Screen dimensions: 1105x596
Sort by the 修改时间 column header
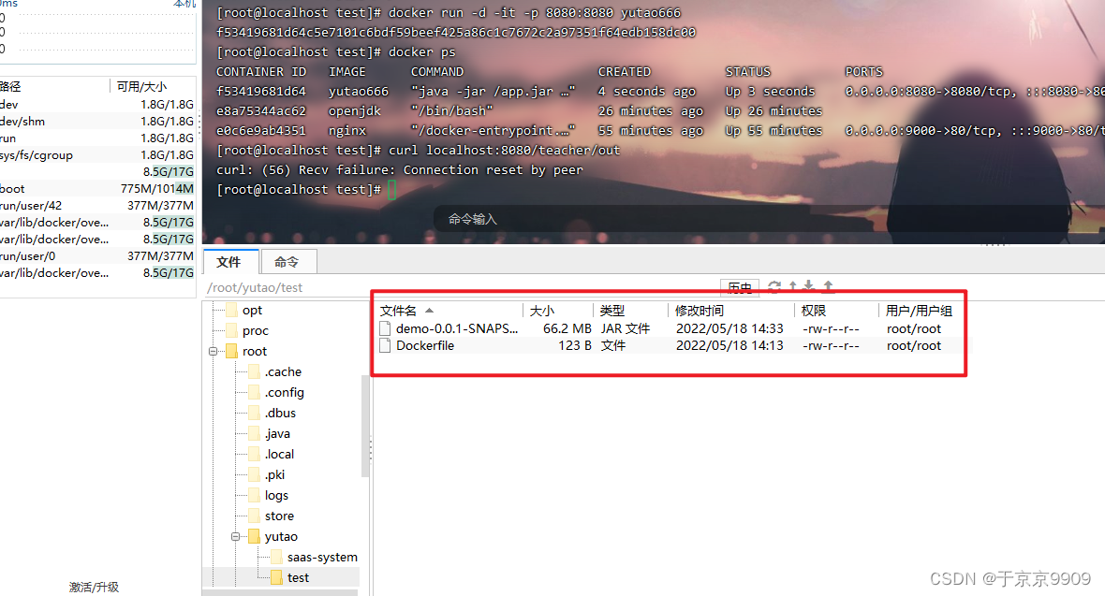pos(700,311)
